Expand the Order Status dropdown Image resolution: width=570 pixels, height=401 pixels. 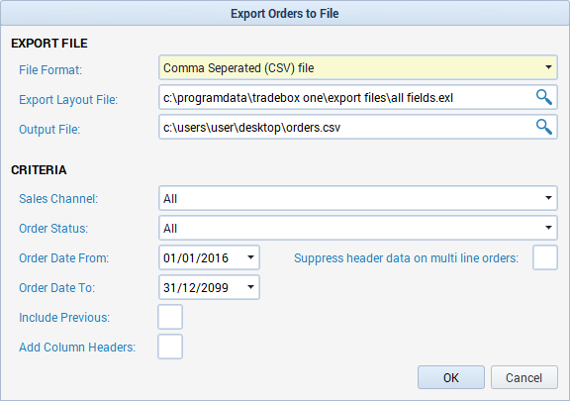[548, 228]
